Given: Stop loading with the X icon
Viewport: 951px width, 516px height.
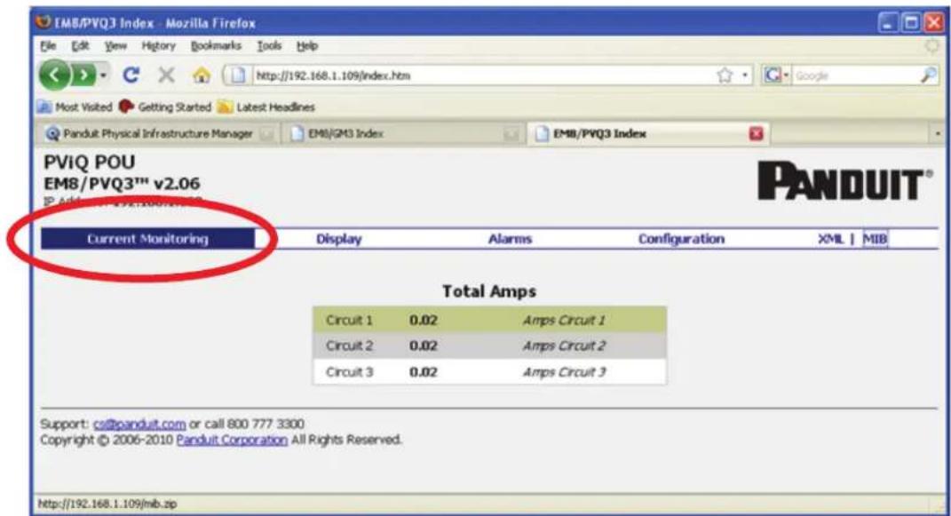Looking at the screenshot, I should click(165, 75).
